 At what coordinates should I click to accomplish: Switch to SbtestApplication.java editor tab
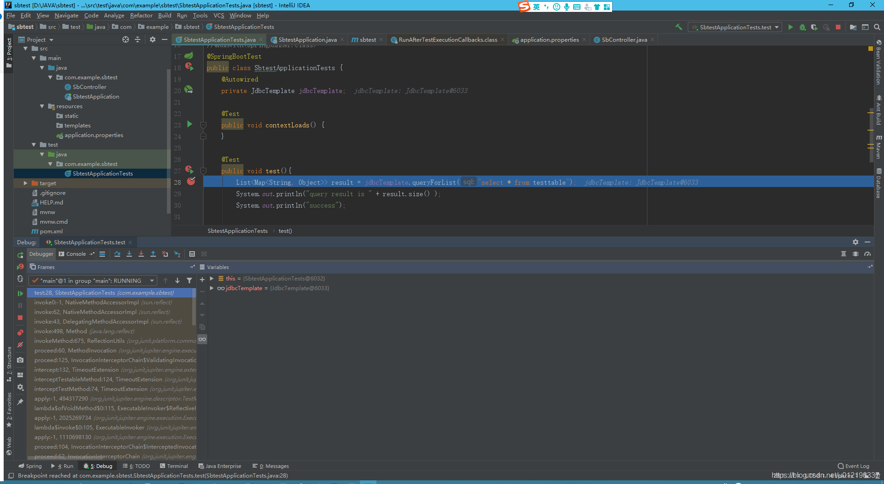pos(307,40)
